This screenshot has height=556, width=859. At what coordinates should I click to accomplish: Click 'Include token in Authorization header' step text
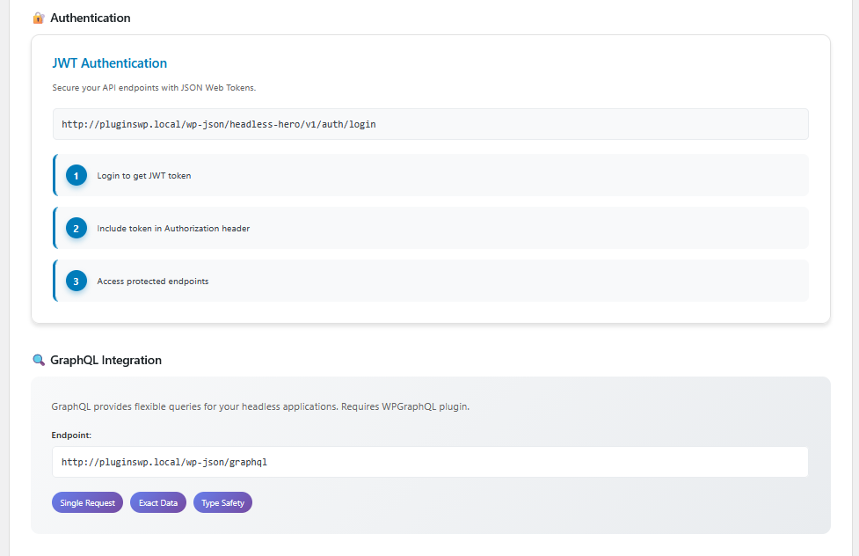pos(173,229)
